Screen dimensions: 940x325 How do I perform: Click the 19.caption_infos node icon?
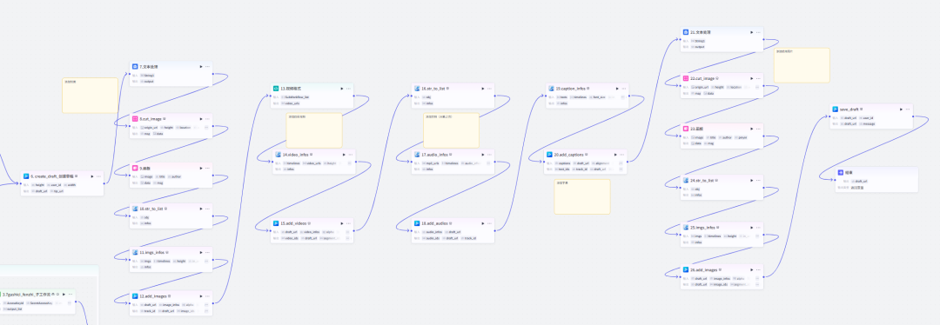[551, 88]
